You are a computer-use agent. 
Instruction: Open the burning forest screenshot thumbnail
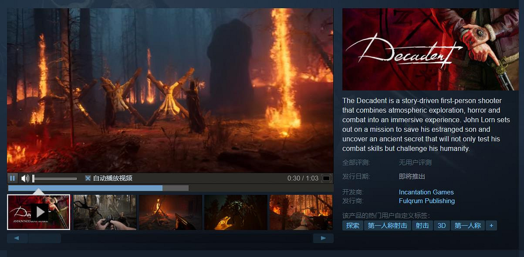(301, 212)
